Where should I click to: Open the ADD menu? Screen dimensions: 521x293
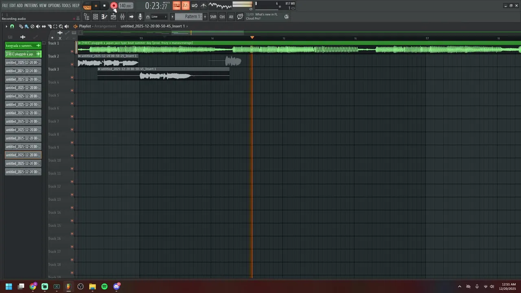20,6
